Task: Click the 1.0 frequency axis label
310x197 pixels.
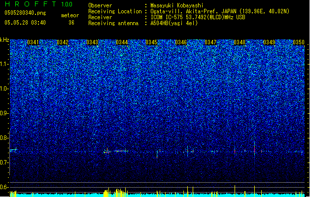Action: pyautogui.click(x=4, y=89)
